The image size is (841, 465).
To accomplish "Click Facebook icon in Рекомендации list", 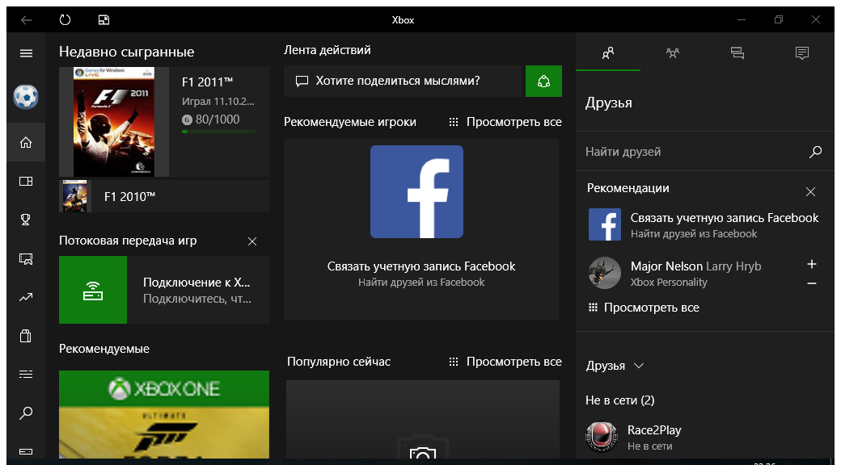I will coord(605,224).
